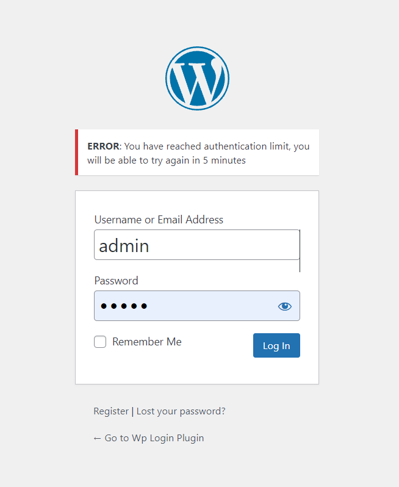Image resolution: width=399 pixels, height=487 pixels.
Task: Click the Remember Me label text
Action: point(147,342)
